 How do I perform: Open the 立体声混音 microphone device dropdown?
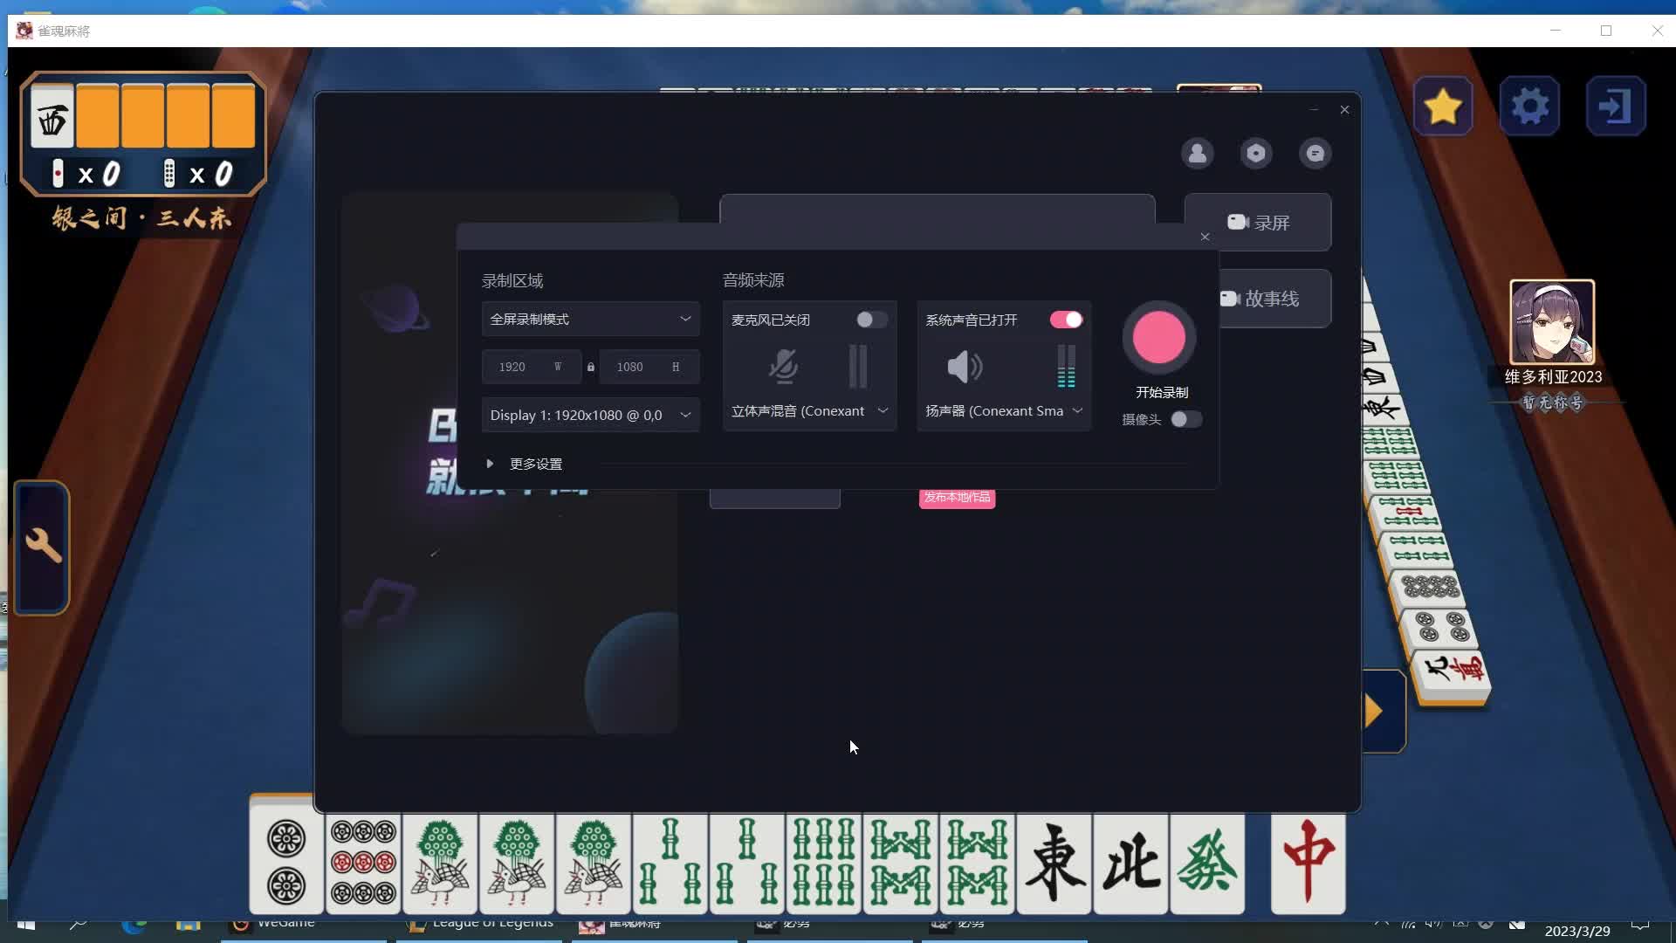click(x=810, y=411)
